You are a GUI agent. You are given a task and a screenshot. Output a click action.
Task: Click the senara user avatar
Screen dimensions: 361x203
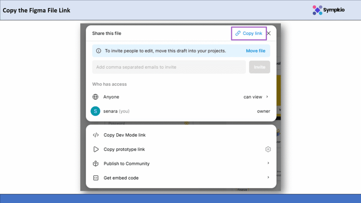point(95,111)
